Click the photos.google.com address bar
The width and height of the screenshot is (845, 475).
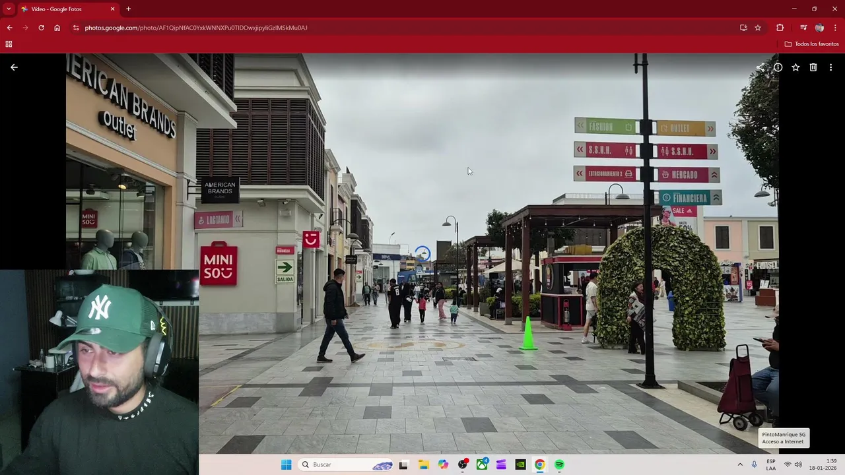409,28
